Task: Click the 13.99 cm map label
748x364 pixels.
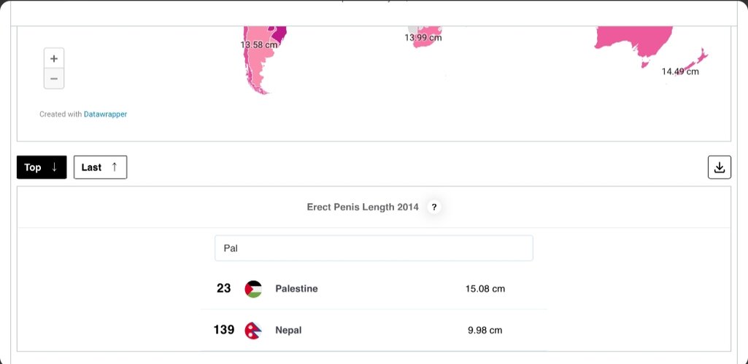Action: [423, 37]
